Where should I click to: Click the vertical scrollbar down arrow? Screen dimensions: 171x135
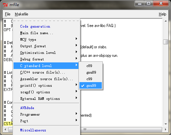tap(166, 124)
